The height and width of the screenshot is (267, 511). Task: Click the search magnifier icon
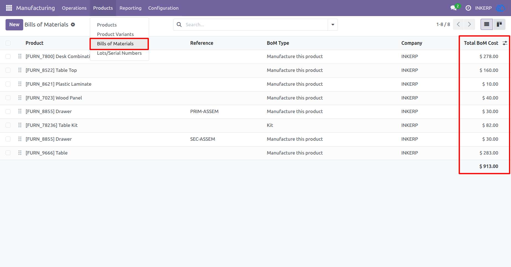click(x=179, y=25)
